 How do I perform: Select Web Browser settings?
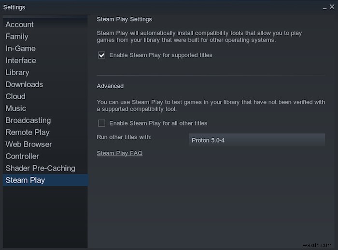[28, 144]
